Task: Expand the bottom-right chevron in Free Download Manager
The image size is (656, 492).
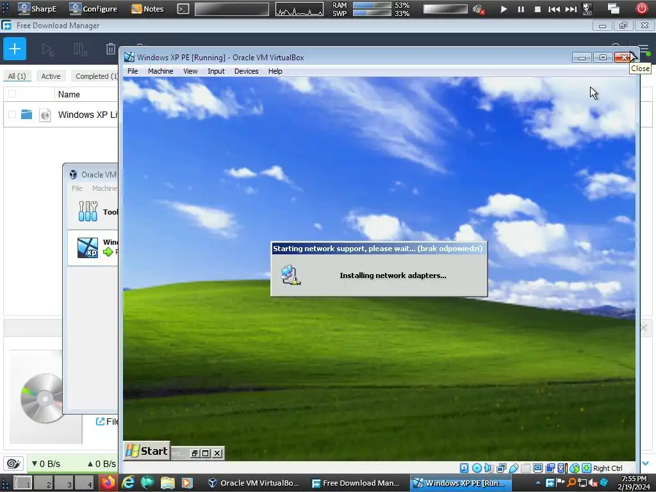Action: tap(646, 464)
